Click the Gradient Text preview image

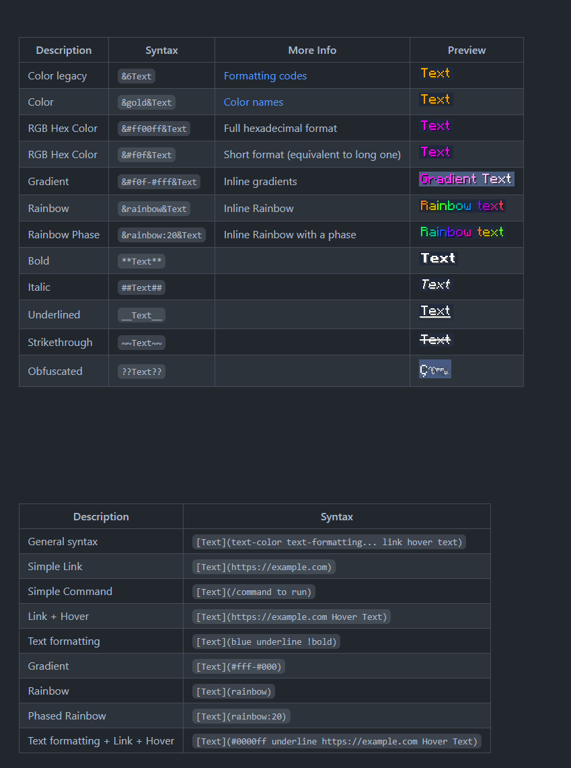pos(466,179)
